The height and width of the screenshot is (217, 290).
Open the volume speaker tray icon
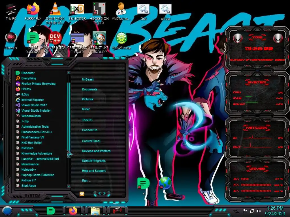click(x=259, y=211)
